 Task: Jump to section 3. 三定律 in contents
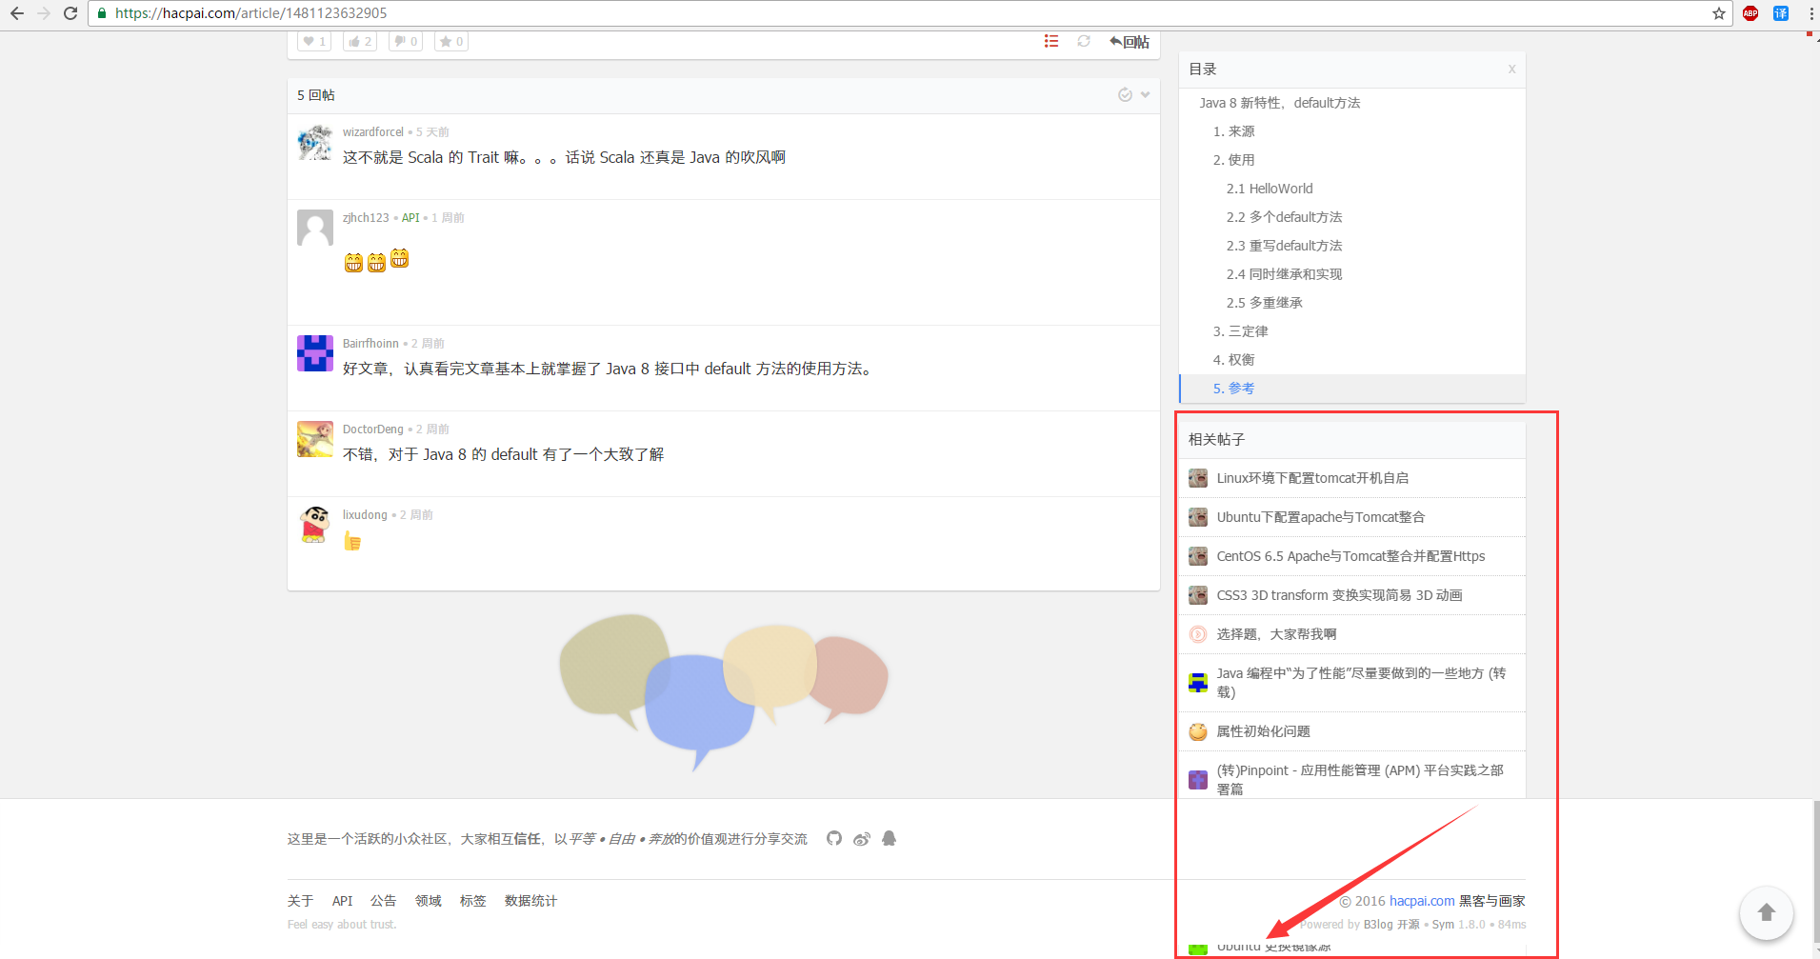pyautogui.click(x=1240, y=331)
